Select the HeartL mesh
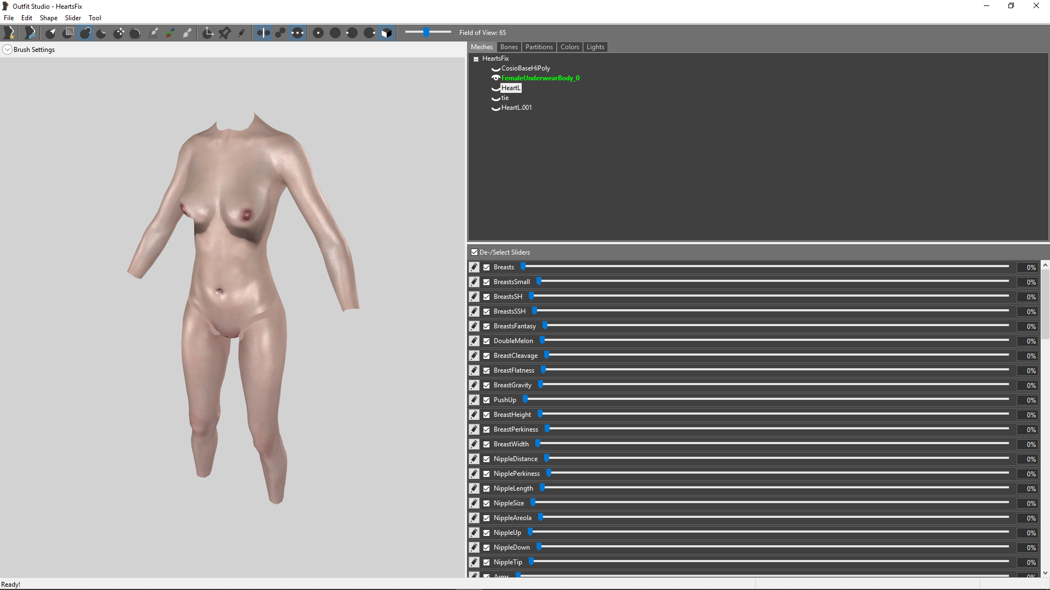1050x590 pixels. pyautogui.click(x=511, y=88)
